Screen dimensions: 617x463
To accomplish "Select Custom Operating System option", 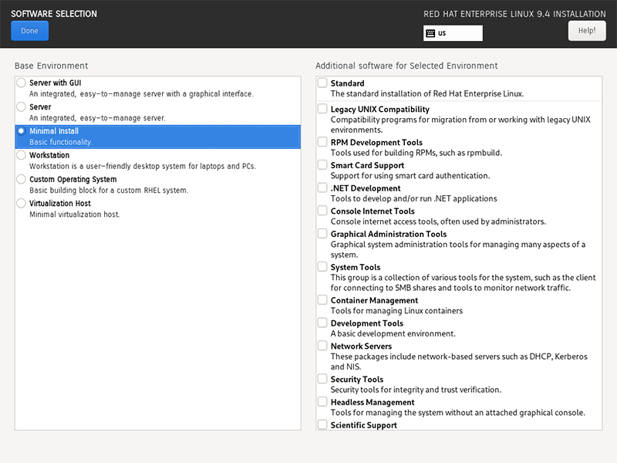I will click(22, 179).
